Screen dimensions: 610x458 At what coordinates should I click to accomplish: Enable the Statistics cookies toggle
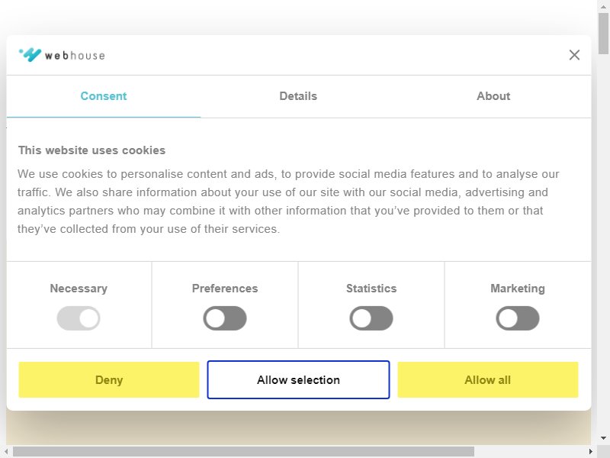[371, 318]
